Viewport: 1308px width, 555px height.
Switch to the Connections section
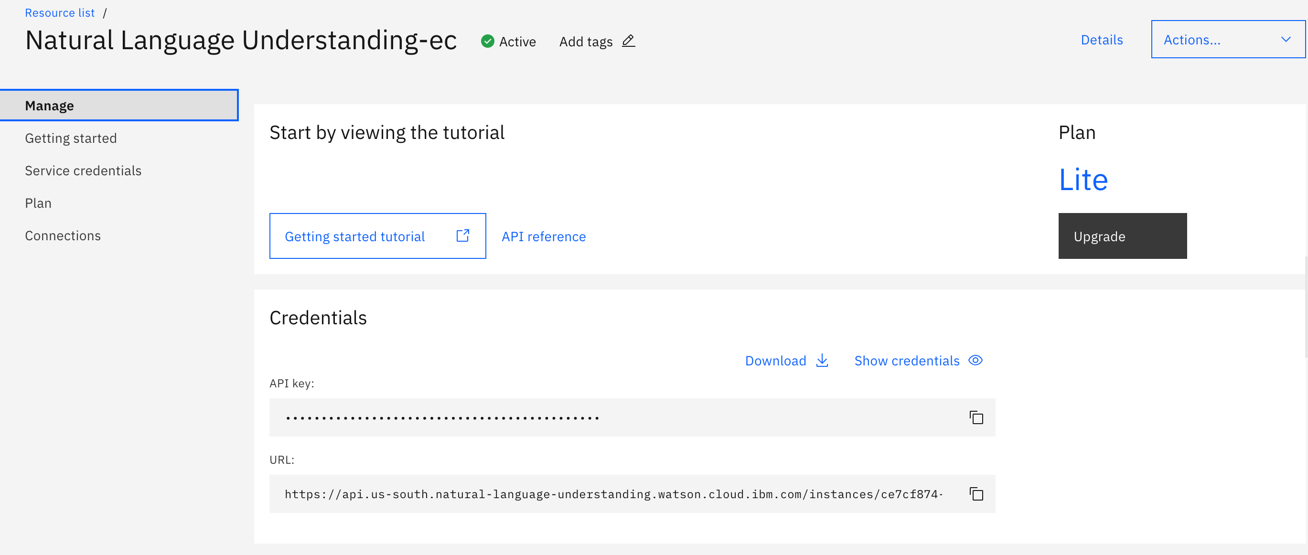pos(63,235)
